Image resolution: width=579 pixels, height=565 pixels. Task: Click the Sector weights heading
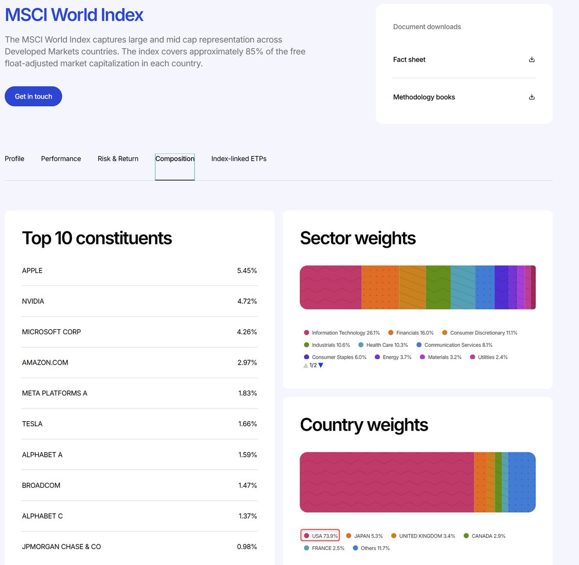pos(358,238)
